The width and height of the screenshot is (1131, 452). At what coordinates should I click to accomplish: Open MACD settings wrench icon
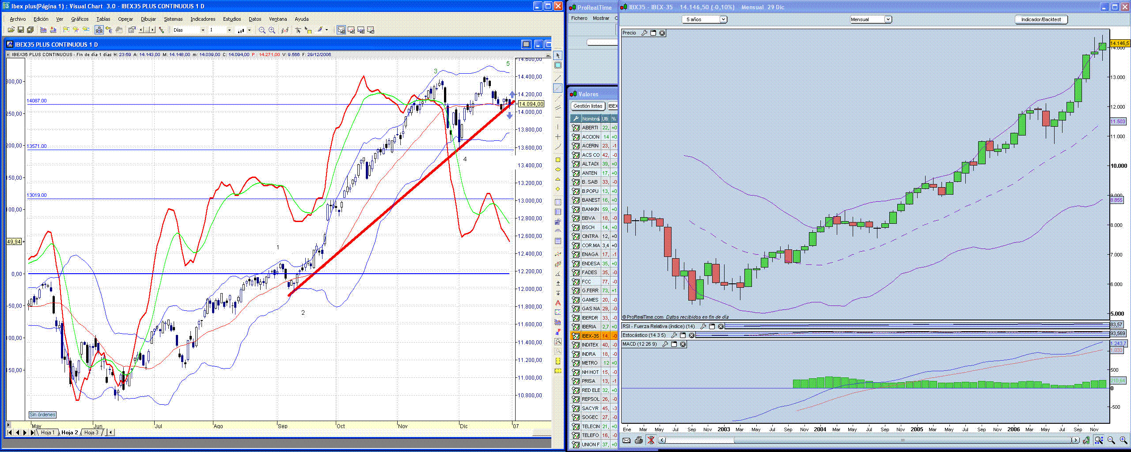(x=665, y=344)
